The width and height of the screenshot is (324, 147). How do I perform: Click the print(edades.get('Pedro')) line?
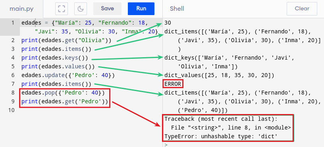click(64, 102)
